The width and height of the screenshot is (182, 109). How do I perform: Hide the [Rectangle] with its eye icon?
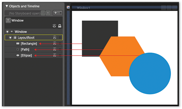(x=54, y=44)
